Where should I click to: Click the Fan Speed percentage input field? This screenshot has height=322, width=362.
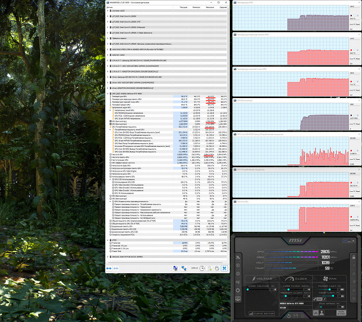[x=341, y=307]
